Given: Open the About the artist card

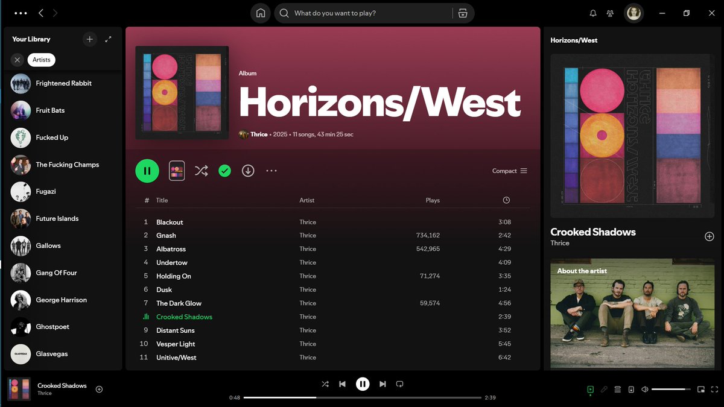Looking at the screenshot, I should [x=632, y=314].
